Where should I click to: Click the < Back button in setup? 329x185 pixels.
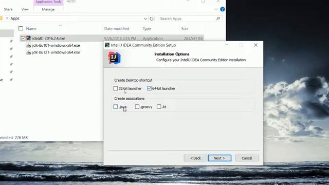click(195, 158)
